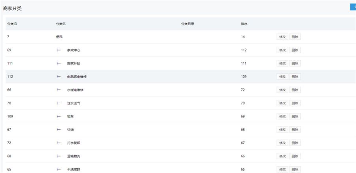Delete the 打字复印 entry
Image resolution: width=356 pixels, height=173 pixels.
pos(295,143)
